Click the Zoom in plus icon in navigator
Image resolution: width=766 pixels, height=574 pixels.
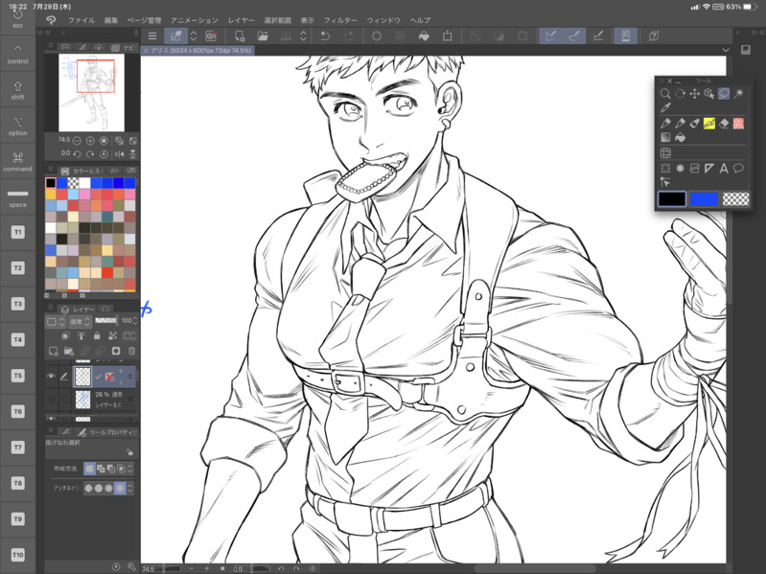[x=90, y=141]
